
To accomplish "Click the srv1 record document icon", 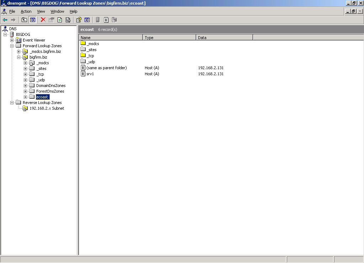I will click(x=83, y=74).
